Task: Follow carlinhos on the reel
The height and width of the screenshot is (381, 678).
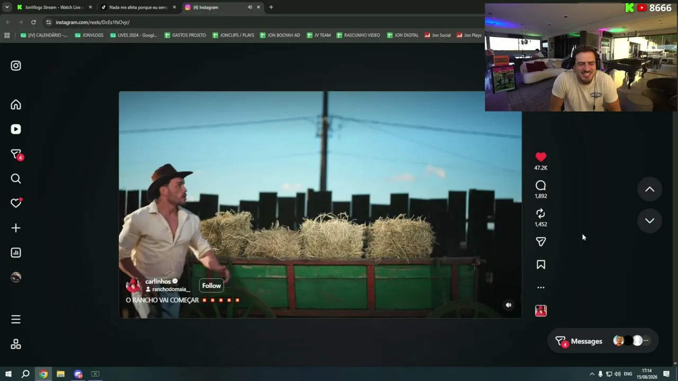Action: click(211, 286)
